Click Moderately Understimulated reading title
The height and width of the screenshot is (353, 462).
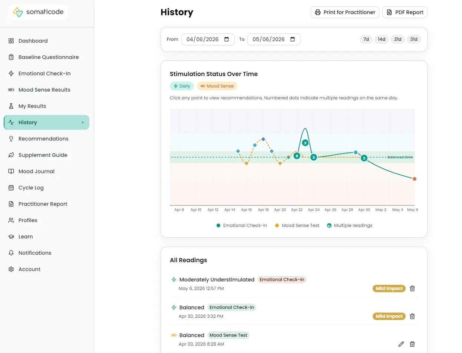(x=217, y=280)
